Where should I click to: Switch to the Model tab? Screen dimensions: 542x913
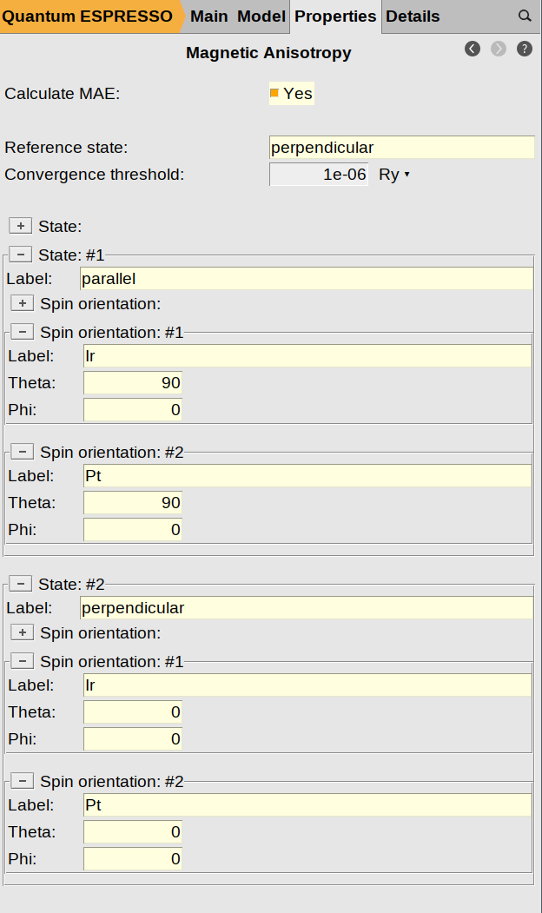click(x=261, y=17)
